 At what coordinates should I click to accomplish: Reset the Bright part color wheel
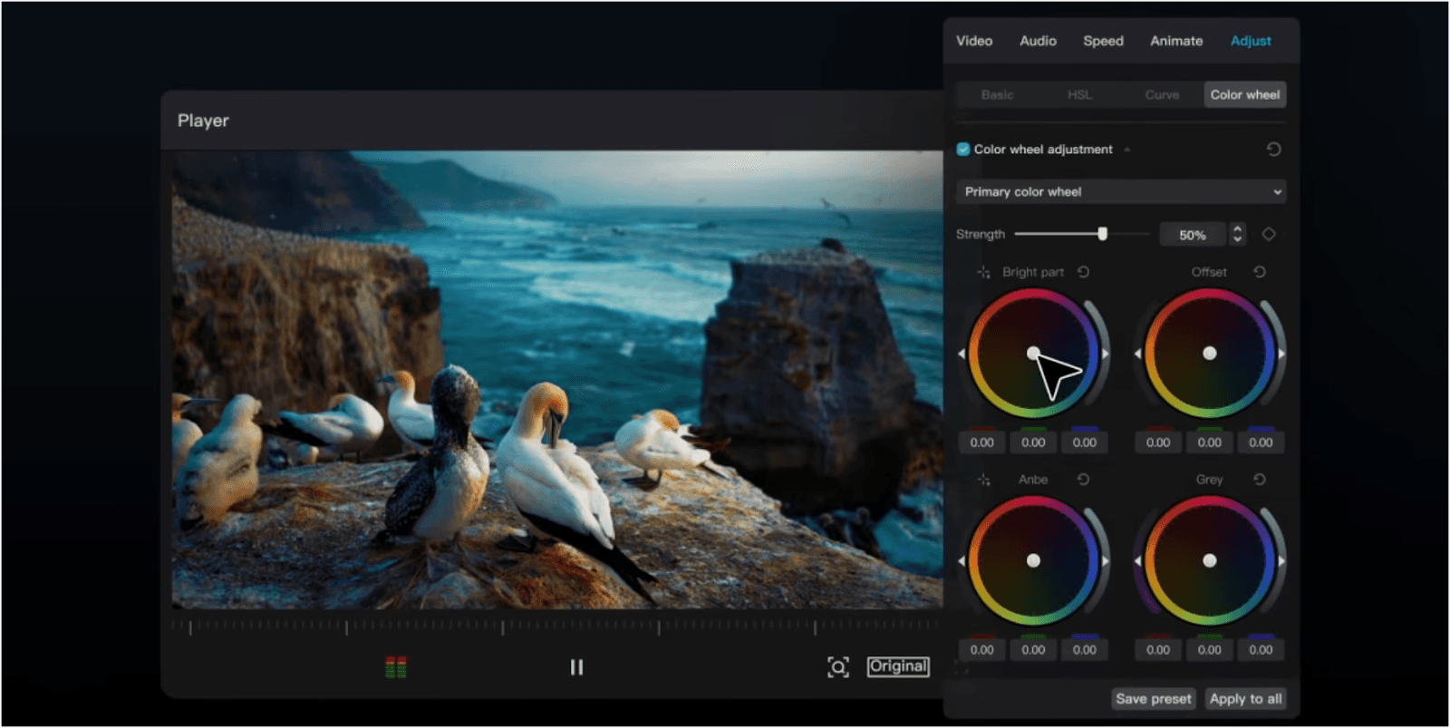point(1083,272)
